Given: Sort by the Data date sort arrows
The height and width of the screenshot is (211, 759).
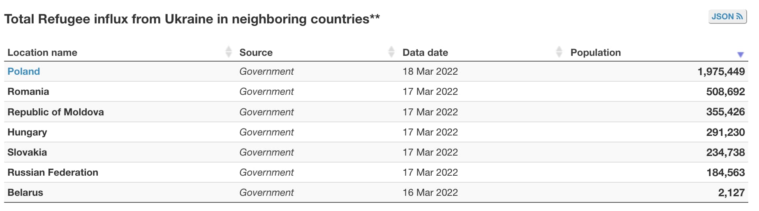Looking at the screenshot, I should tap(559, 52).
